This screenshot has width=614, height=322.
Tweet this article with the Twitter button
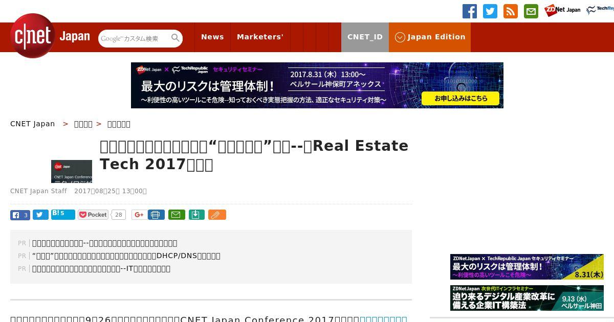40,215
